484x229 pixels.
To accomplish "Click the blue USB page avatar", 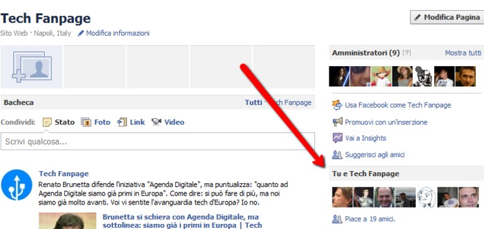I will (16, 185).
